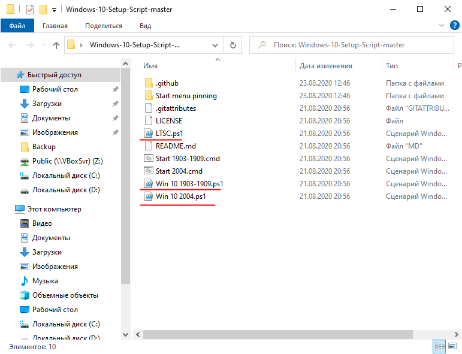Go forward with the right arrow
The image size is (462, 354).
pyautogui.click(x=30, y=45)
